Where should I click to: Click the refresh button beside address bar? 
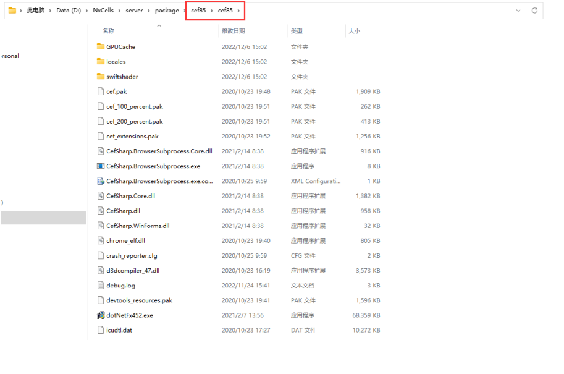534,11
